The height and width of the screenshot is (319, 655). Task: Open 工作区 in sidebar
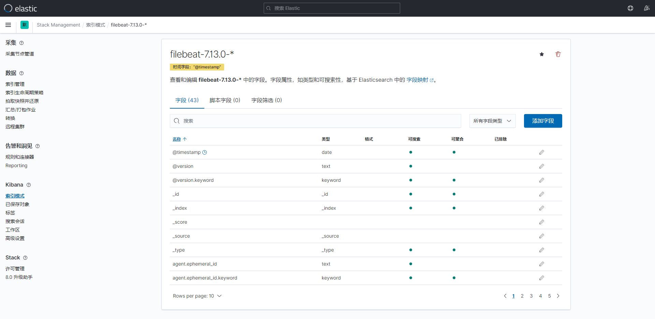click(13, 230)
